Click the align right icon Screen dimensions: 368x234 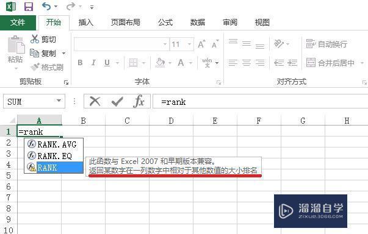click(x=260, y=63)
